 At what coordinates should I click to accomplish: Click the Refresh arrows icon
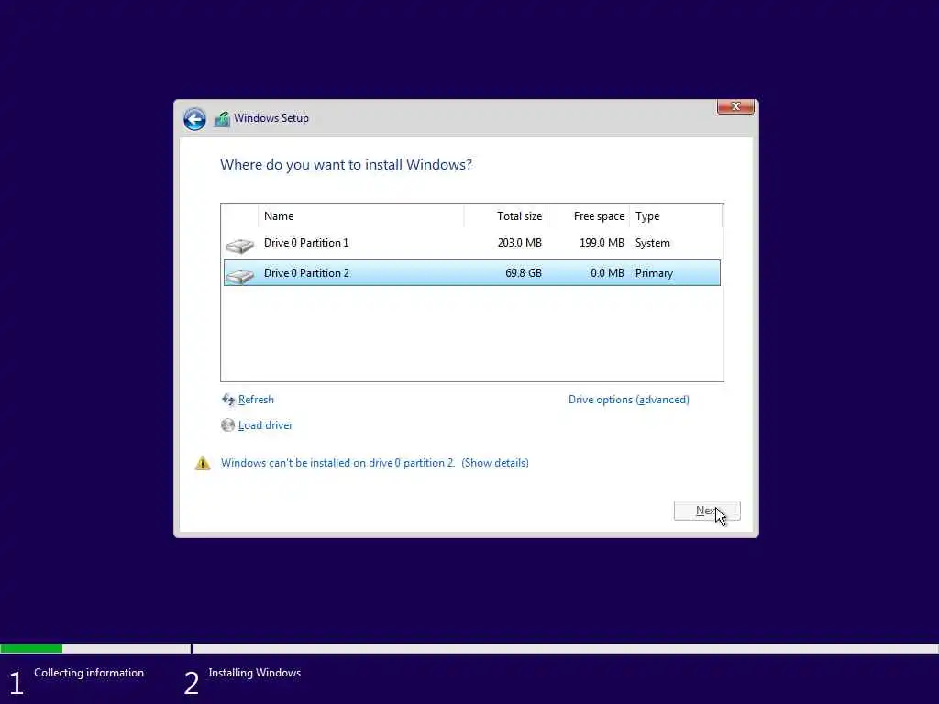pos(228,400)
